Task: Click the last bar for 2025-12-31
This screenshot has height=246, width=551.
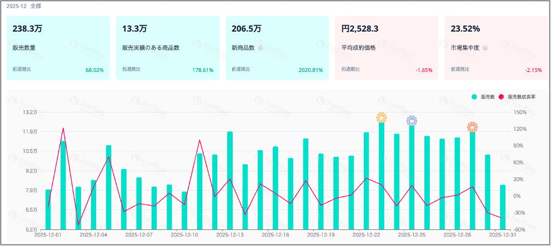Action: point(503,207)
